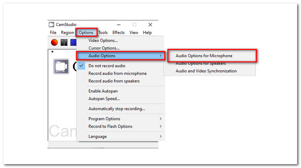Minimize the CamStudio window
Image resolution: width=301 pixels, height=168 pixels.
pyautogui.click(x=119, y=25)
